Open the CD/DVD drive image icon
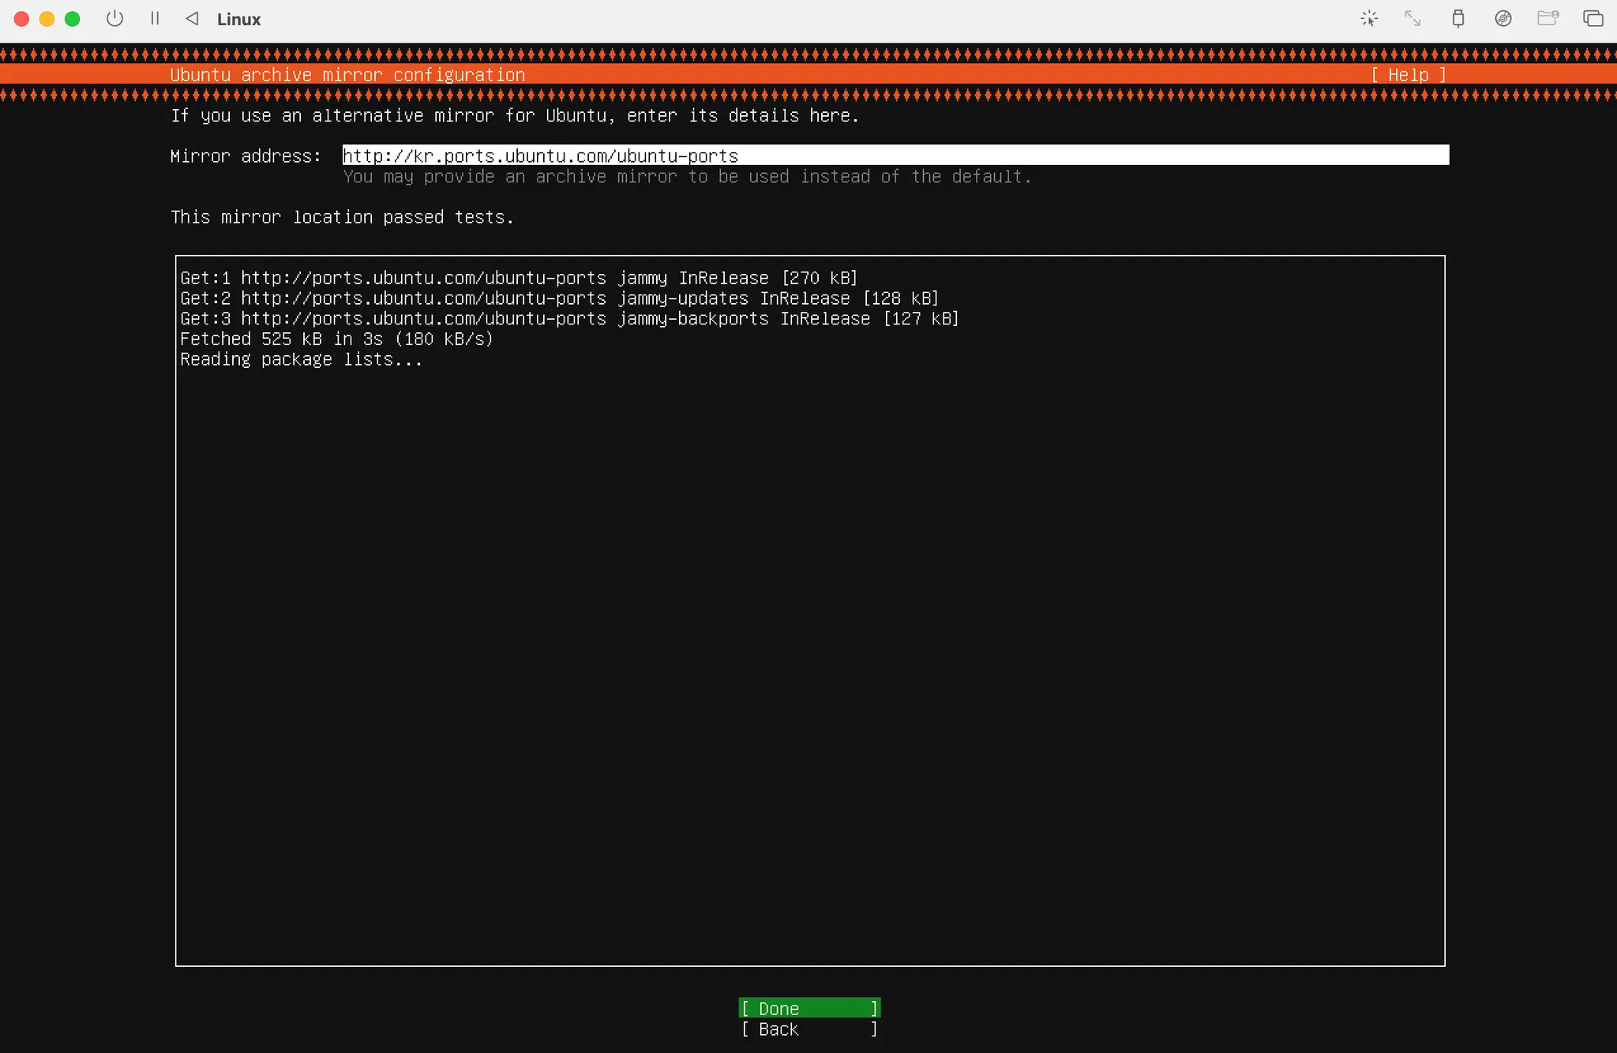The width and height of the screenshot is (1617, 1053). pos(1503,18)
